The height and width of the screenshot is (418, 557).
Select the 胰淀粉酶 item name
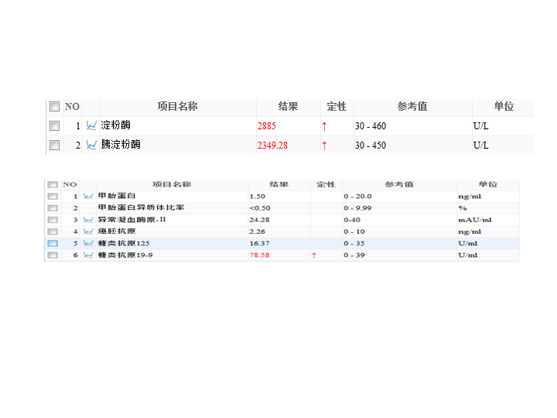pos(121,144)
